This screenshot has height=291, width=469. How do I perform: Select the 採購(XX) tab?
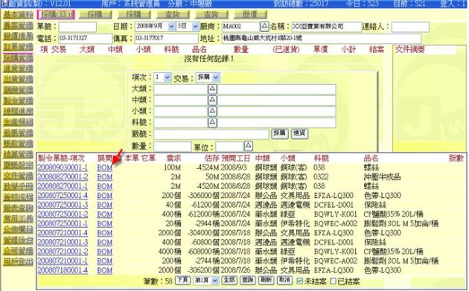[56, 14]
